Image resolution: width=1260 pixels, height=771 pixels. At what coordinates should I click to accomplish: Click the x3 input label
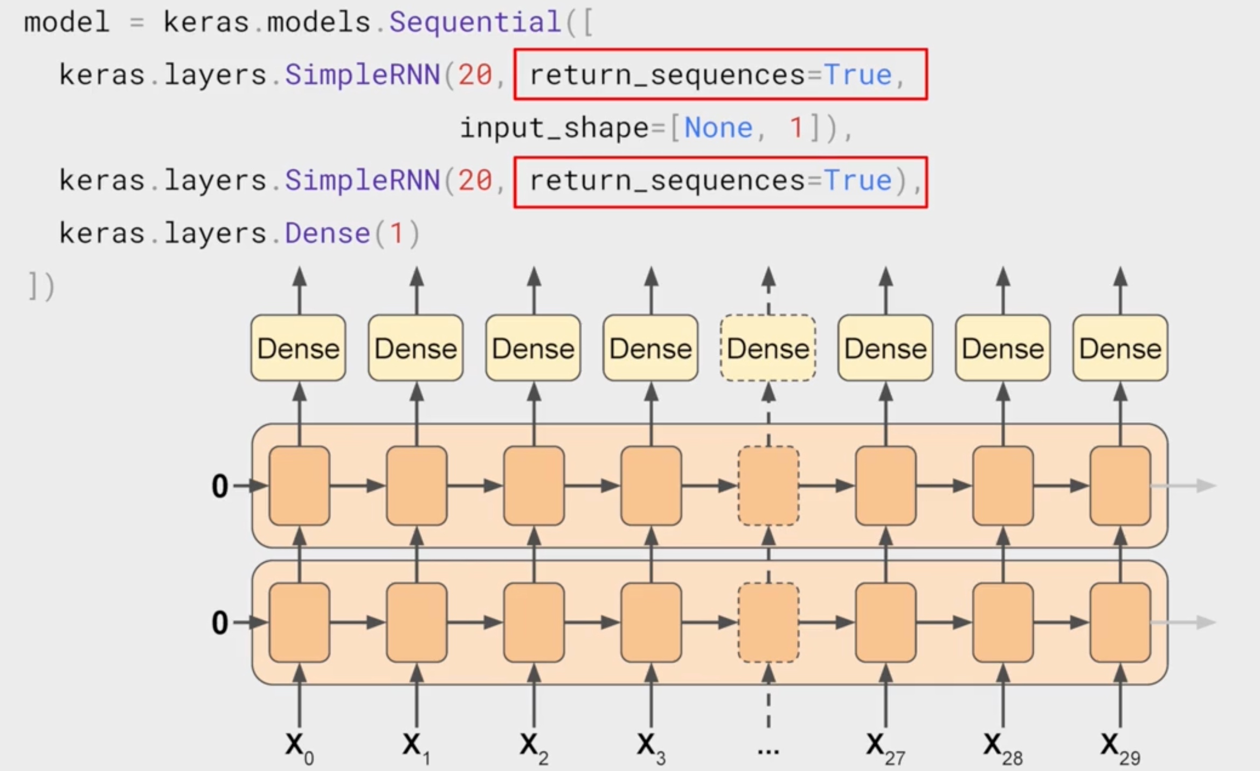[x=652, y=747]
